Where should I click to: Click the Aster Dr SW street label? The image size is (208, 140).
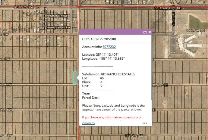tap(58, 16)
